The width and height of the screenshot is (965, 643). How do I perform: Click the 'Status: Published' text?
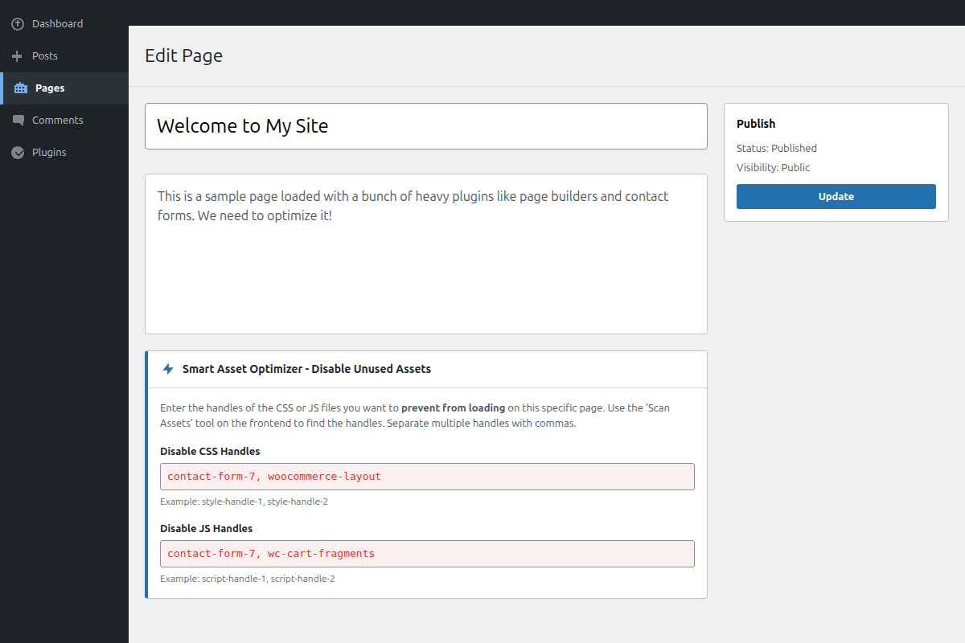point(776,148)
